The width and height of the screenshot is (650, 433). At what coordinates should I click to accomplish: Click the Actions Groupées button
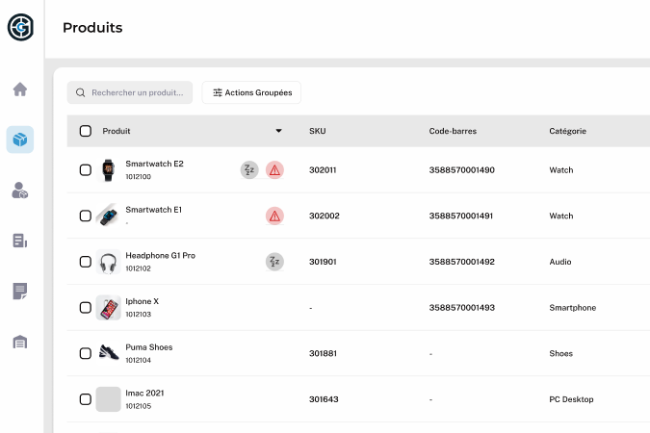coord(251,92)
